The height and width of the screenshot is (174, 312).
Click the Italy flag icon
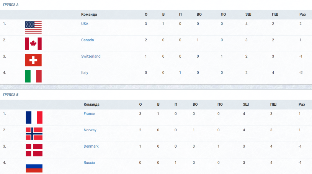pos(33,76)
